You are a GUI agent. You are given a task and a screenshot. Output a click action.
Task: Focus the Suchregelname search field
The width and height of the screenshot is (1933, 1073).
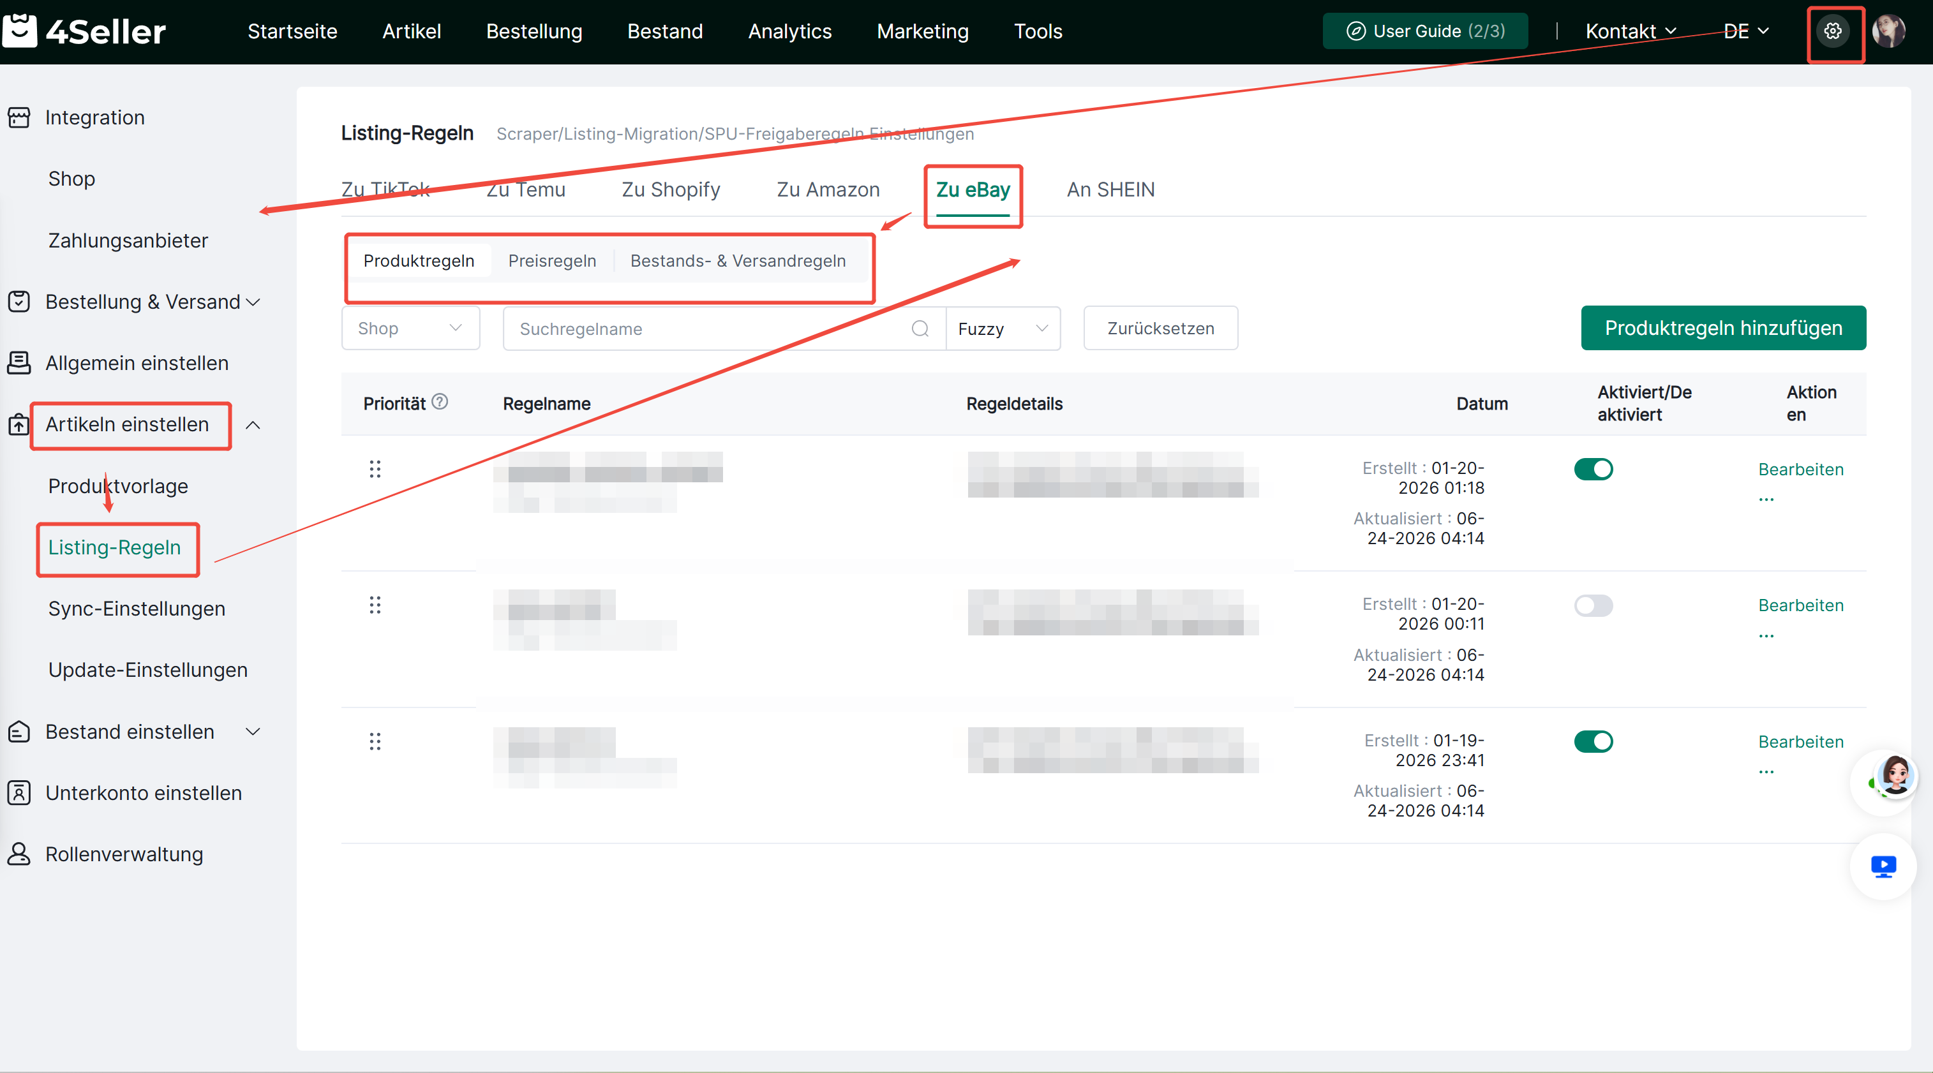[724, 329]
